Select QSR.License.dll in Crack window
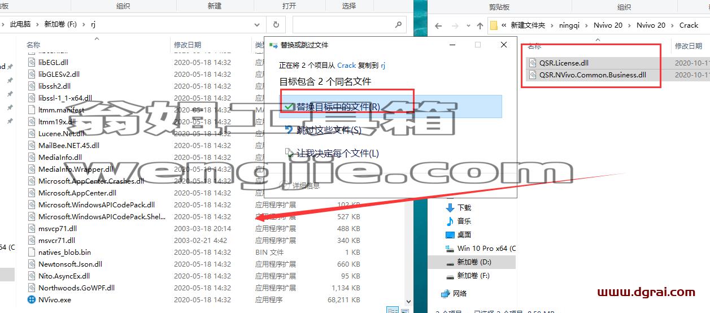 (564, 63)
